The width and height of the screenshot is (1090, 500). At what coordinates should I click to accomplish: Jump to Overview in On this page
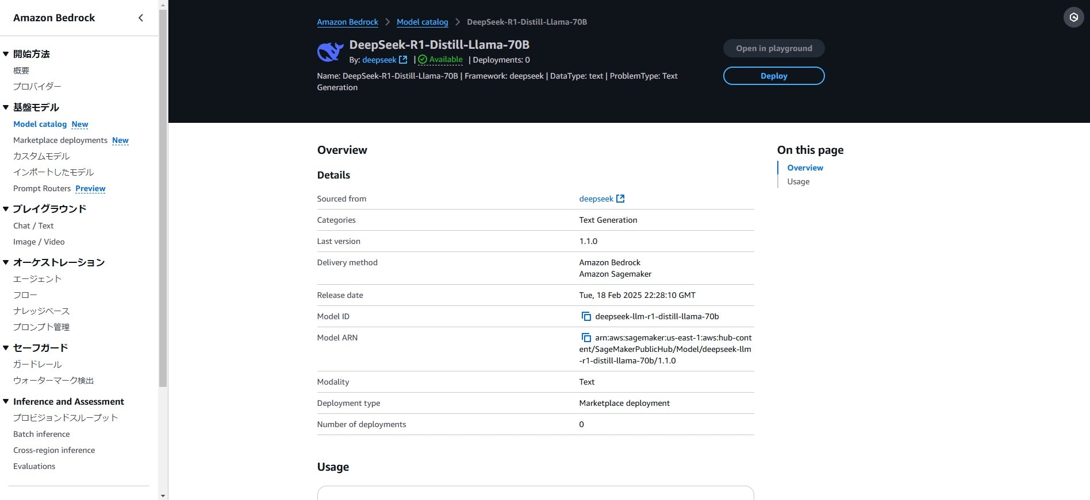pyautogui.click(x=805, y=168)
